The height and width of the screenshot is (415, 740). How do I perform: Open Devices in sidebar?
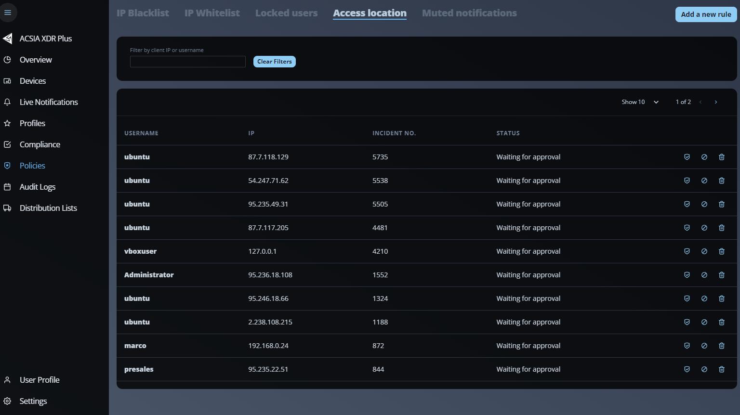tap(33, 81)
